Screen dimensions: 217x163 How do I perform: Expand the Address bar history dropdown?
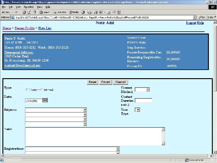194,18
